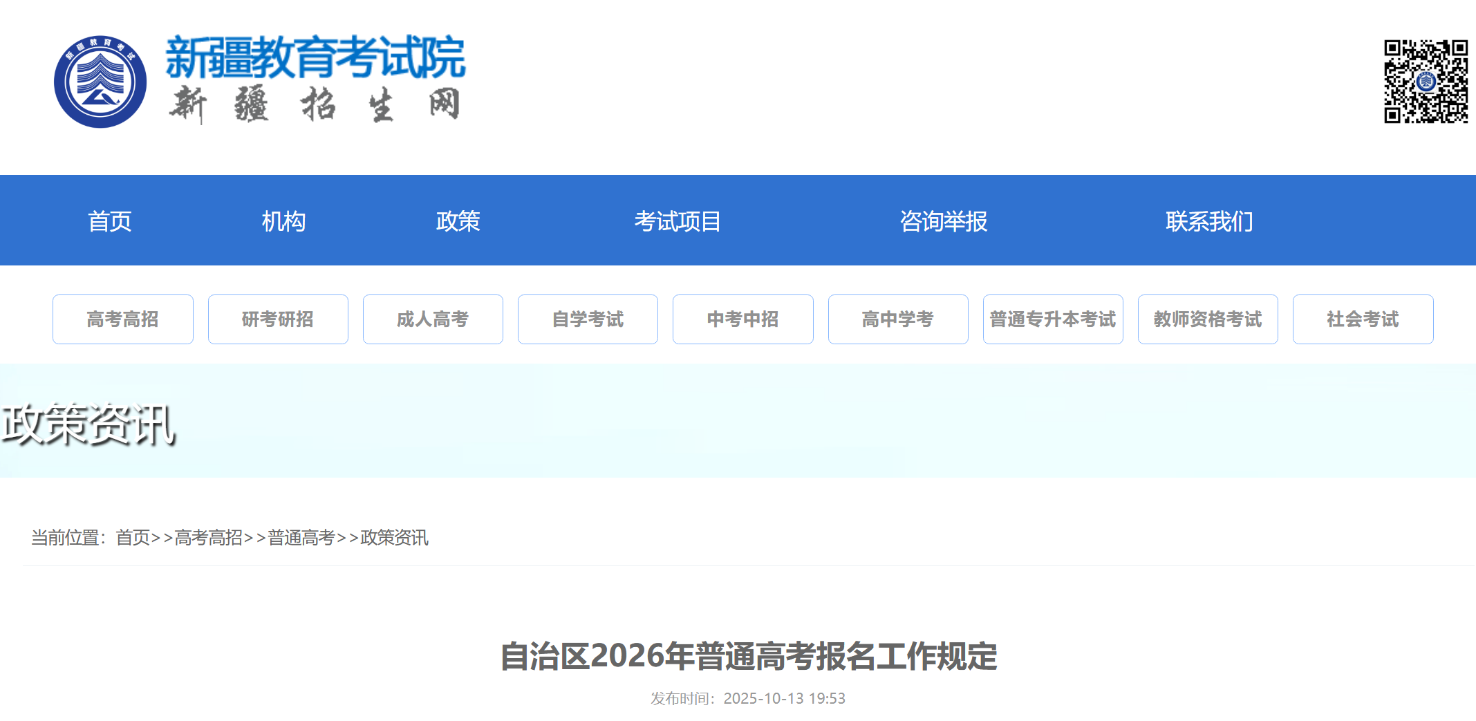Choose the 中考中招 category button
This screenshot has height=721, width=1476.
click(742, 319)
